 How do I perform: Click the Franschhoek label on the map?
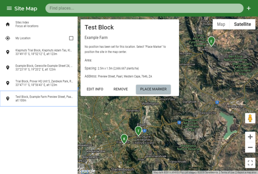click(x=177, y=162)
